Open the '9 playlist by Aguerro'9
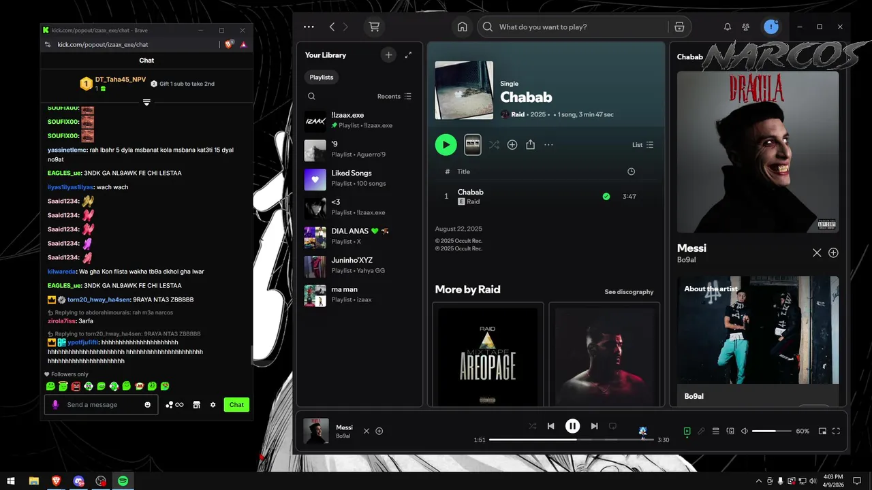The width and height of the screenshot is (872, 490). [x=360, y=150]
